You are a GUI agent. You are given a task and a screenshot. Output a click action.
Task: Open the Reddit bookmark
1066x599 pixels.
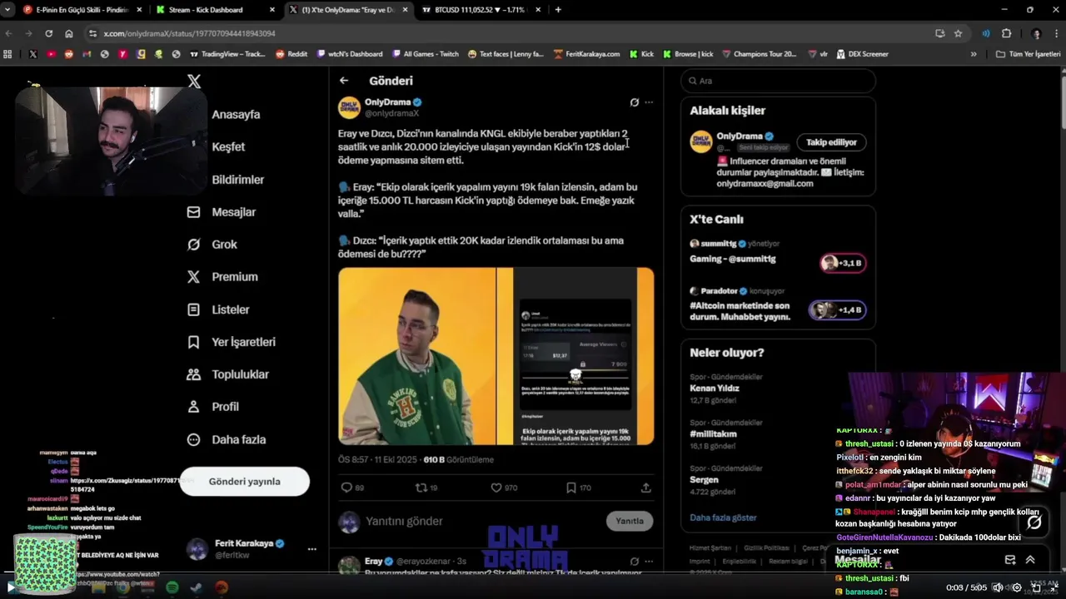coord(291,54)
